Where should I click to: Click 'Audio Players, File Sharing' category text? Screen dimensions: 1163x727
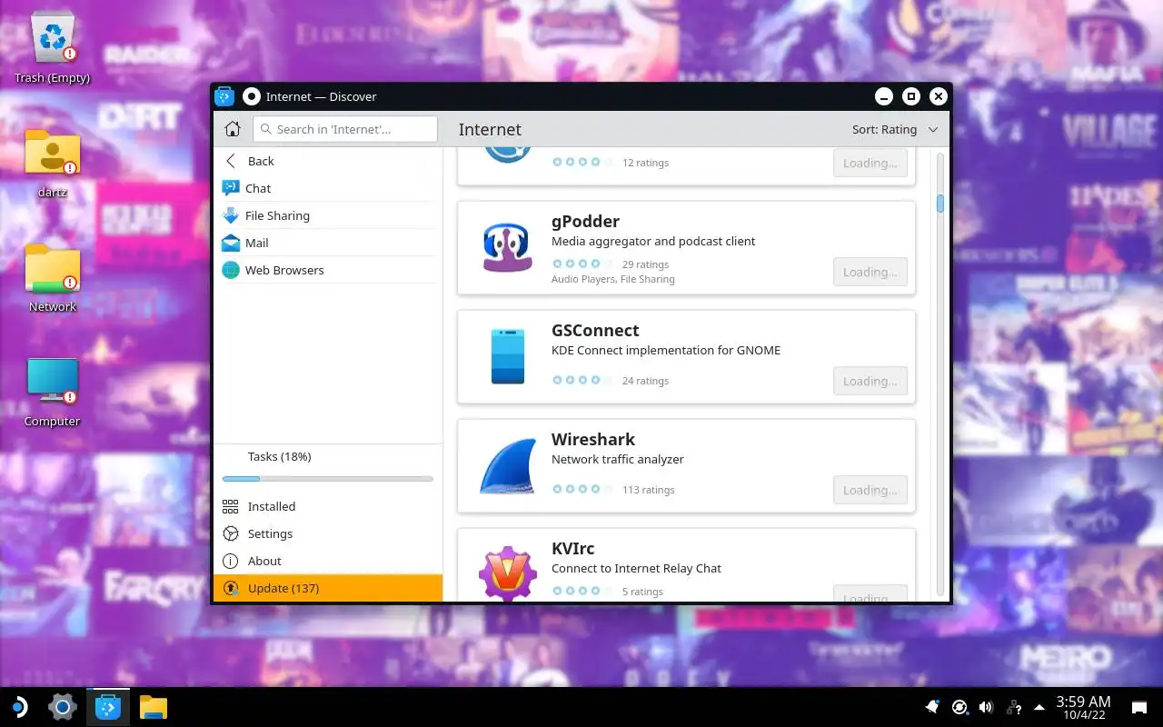point(612,279)
